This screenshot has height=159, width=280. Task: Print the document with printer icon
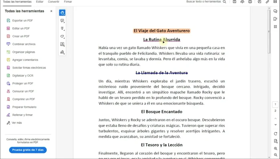pos(250,2)
